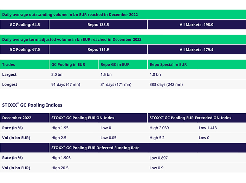This screenshot has height=183, width=246.
Task: Click the STOXX GC Pooling Indices heading
Action: 32,105
